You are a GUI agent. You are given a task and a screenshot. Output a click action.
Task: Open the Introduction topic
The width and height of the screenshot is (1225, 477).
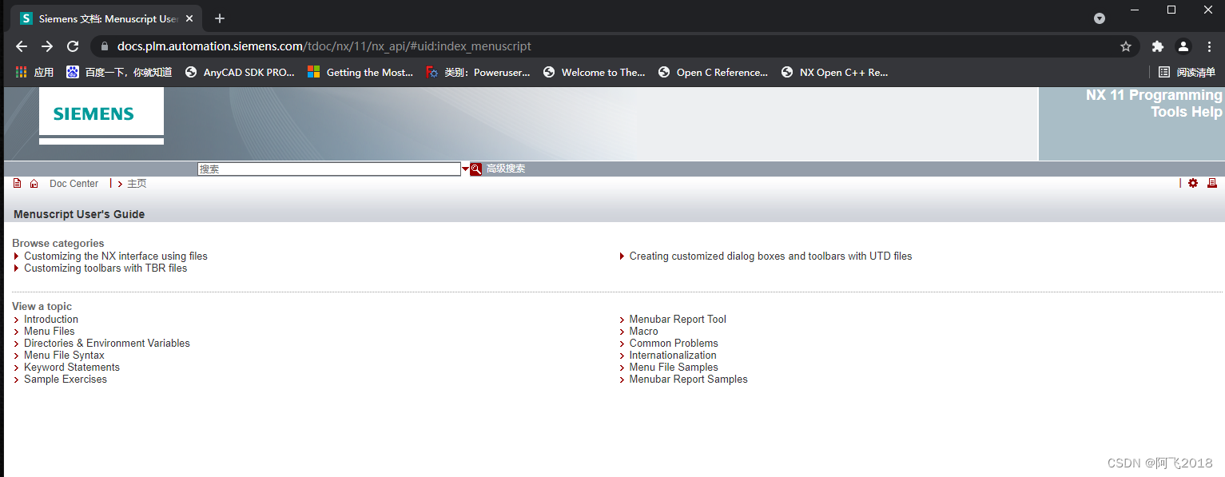[51, 320]
